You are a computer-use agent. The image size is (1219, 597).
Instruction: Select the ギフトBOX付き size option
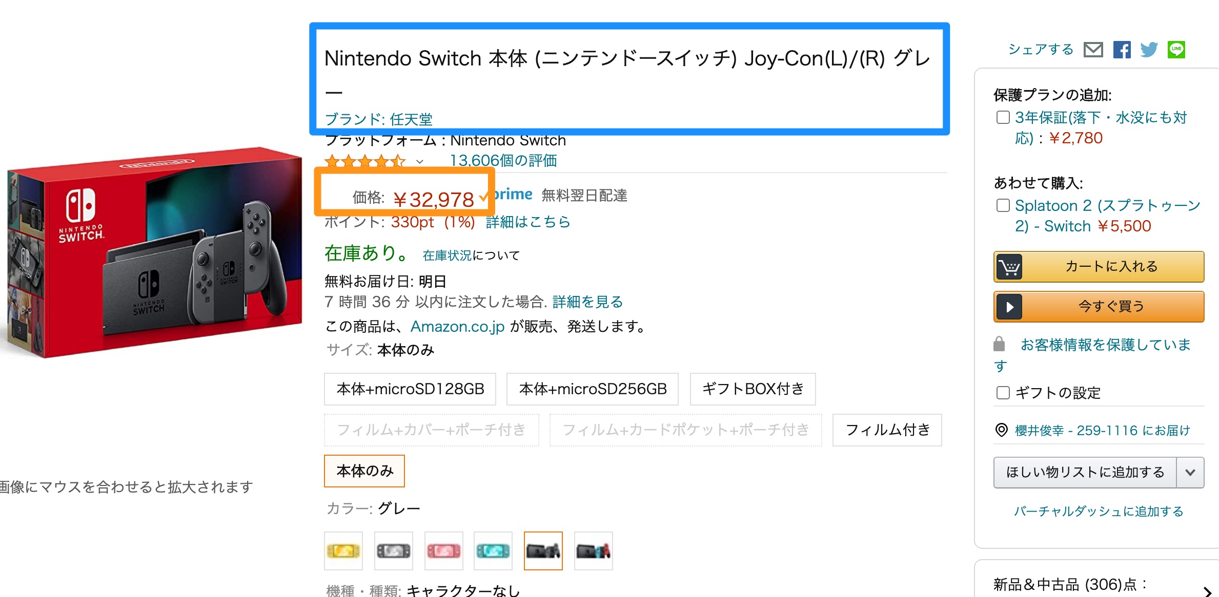coord(753,389)
